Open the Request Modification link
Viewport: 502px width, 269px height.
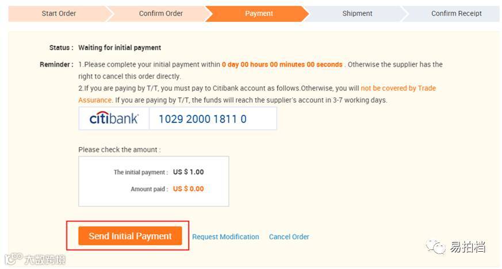(225, 237)
